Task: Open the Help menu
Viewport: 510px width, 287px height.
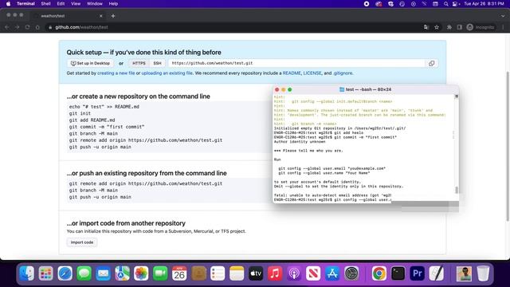Action: click(113, 4)
